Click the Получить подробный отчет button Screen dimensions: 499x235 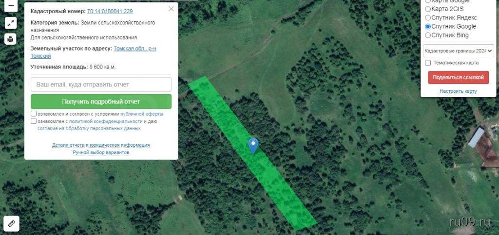pos(101,101)
